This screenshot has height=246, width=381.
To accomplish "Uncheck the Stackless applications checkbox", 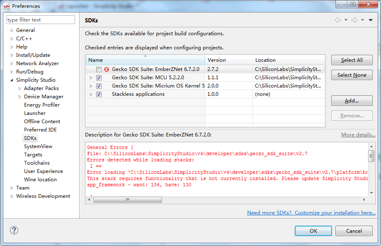I will tap(99, 94).
